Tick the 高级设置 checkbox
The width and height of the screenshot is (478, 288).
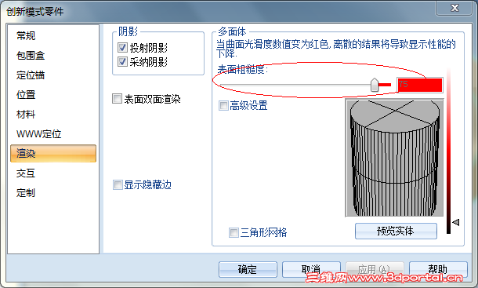(223, 106)
